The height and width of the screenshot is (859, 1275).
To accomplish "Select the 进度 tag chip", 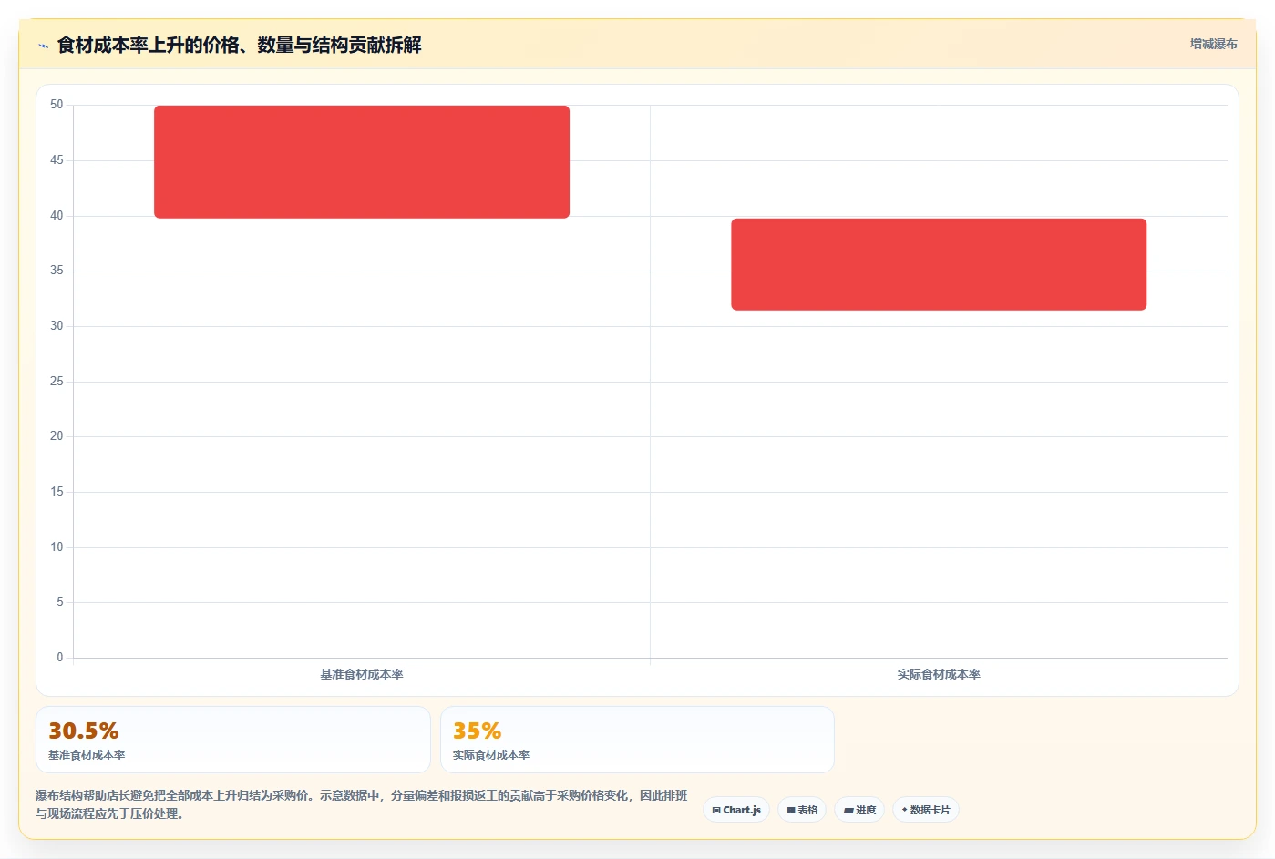I will (x=859, y=810).
